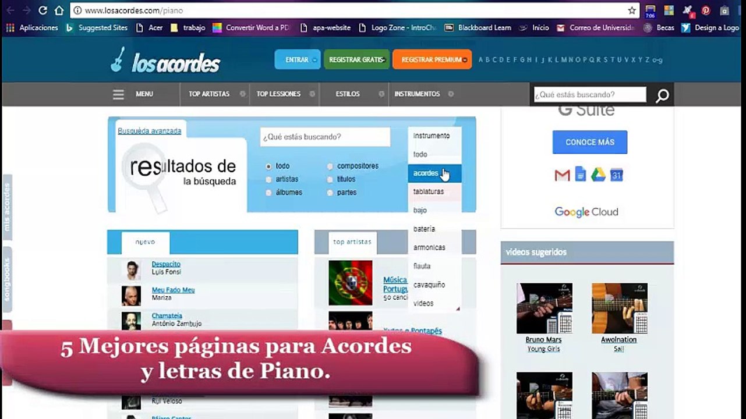This screenshot has width=746, height=419.
Task: Click the losacordes guitar logo
Action: 165,61
